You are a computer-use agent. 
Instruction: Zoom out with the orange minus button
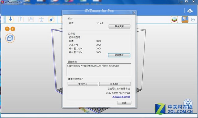(7, 29)
